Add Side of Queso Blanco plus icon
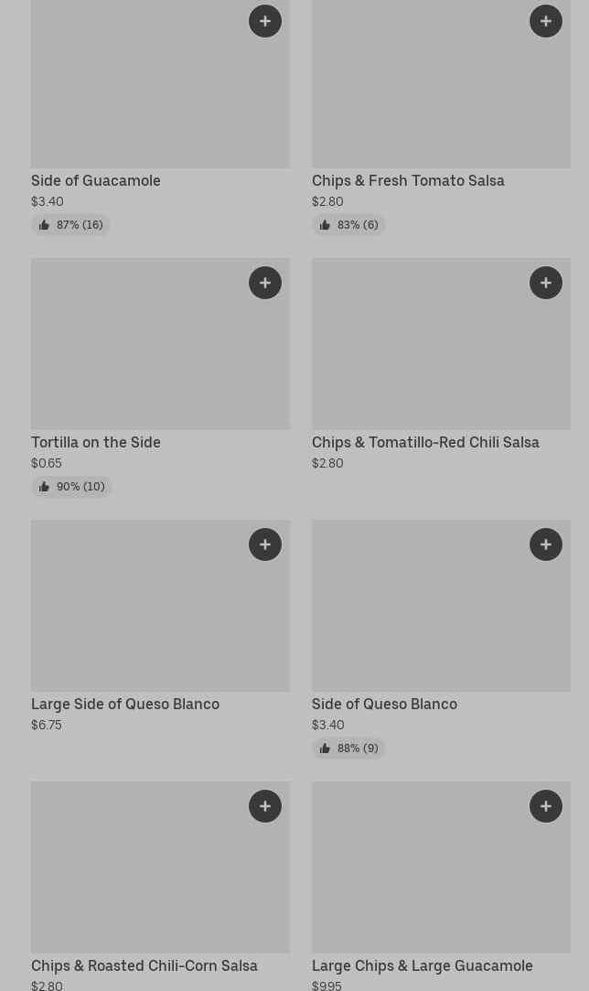589x991 pixels. (x=546, y=544)
